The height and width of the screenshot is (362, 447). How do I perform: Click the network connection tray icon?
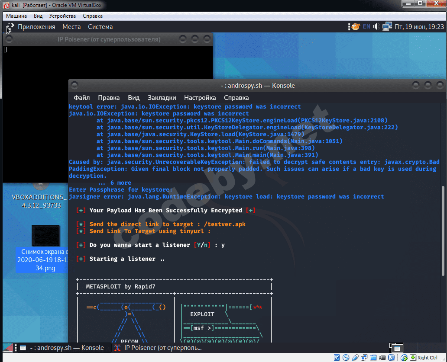[387, 27]
